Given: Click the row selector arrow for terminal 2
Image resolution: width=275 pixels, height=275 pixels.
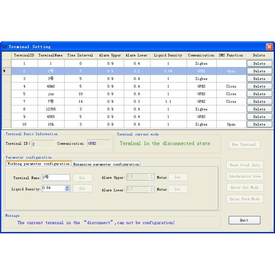Looking at the screenshot, I should [x=5, y=71].
